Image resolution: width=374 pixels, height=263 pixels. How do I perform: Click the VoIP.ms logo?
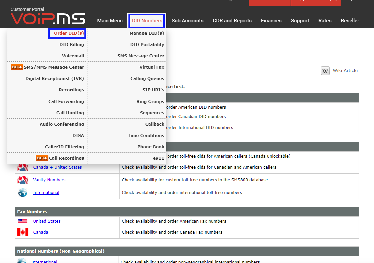click(x=48, y=19)
